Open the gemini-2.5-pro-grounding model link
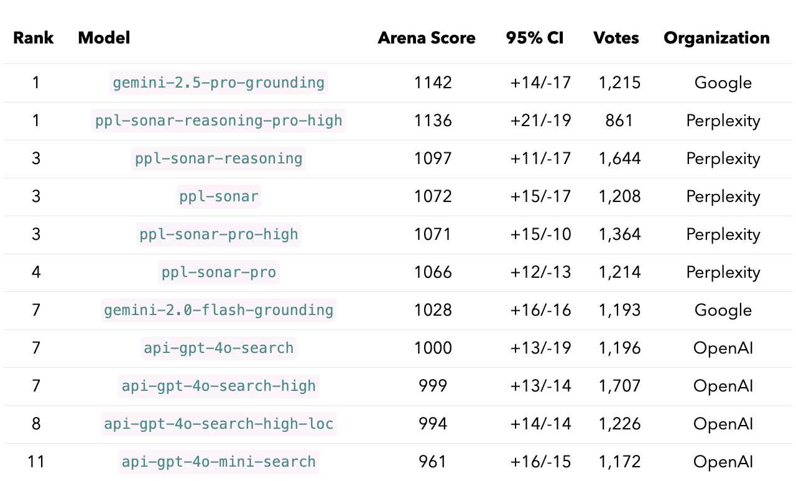The image size is (796, 481). click(x=218, y=83)
